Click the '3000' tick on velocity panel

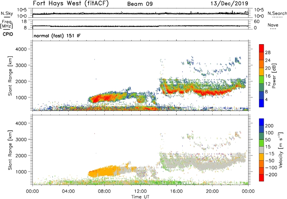tap(21, 139)
